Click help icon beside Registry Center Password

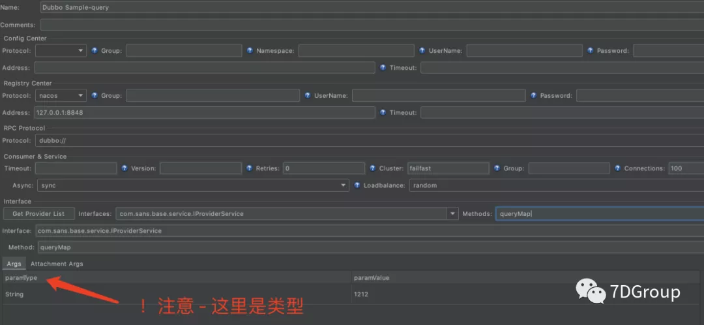[x=533, y=95]
